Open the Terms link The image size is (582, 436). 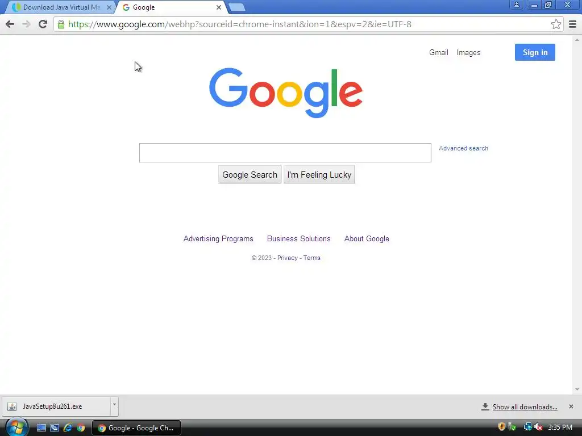click(x=312, y=258)
